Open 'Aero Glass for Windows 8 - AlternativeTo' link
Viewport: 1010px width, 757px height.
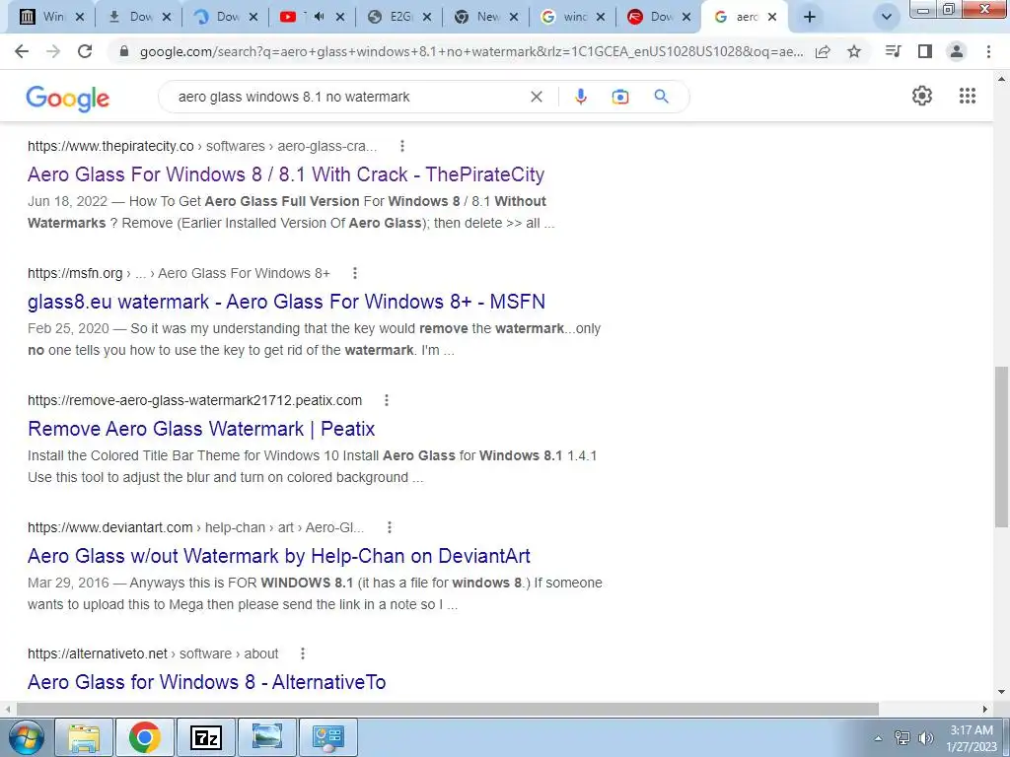[x=207, y=682]
